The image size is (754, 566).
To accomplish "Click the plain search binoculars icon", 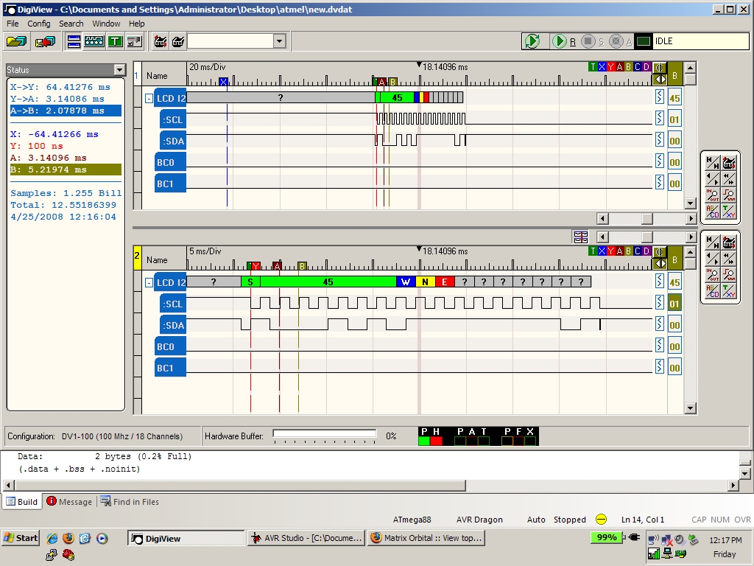I will [x=178, y=42].
